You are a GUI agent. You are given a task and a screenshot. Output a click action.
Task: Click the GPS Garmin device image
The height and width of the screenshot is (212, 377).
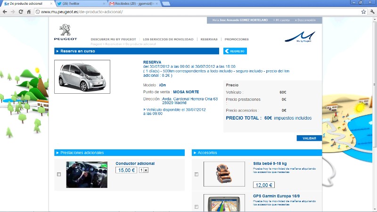(x=224, y=203)
